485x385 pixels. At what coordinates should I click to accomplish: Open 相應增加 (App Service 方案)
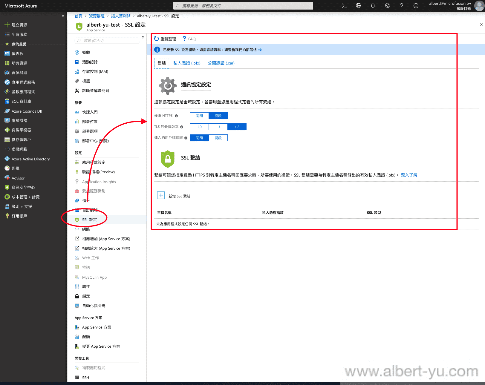[x=106, y=239]
